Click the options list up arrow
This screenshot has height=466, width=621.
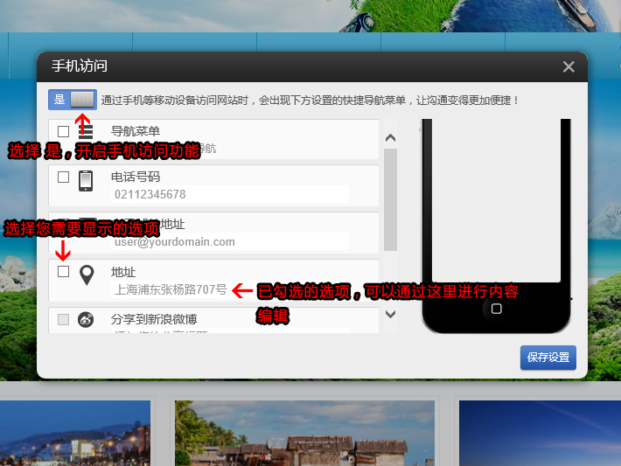tap(390, 138)
